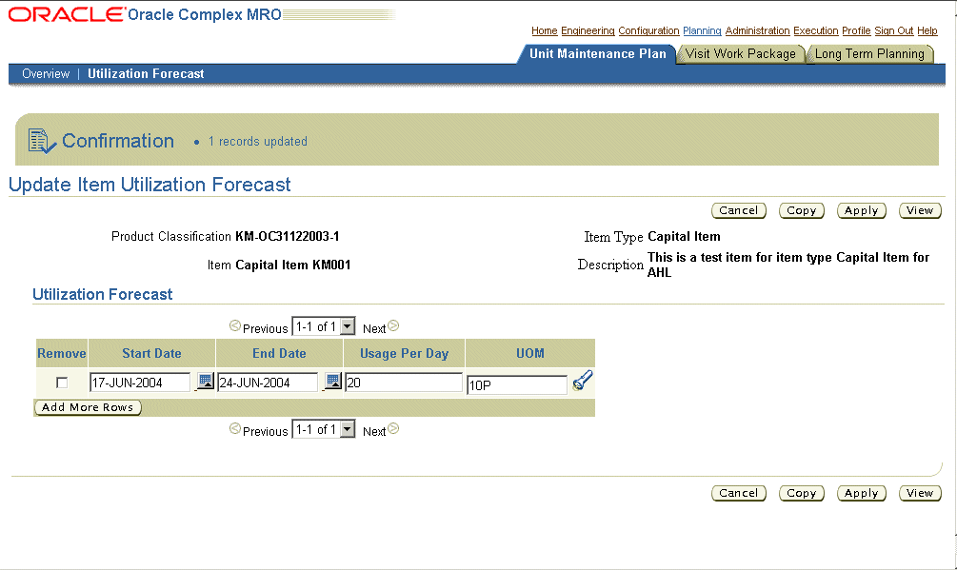
Task: Open the UOM flashlight search icon
Action: (582, 381)
